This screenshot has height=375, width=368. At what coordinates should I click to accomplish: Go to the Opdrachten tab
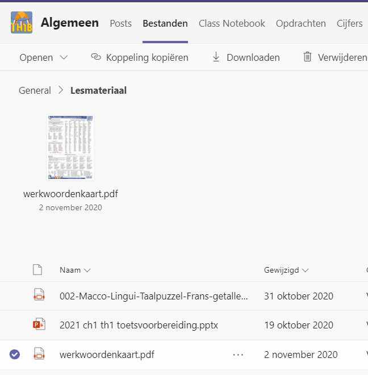pyautogui.click(x=300, y=23)
